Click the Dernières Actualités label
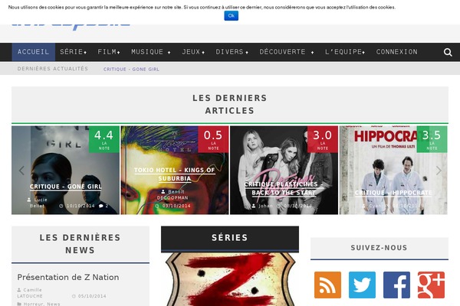This screenshot has width=460, height=306. pyautogui.click(x=52, y=69)
